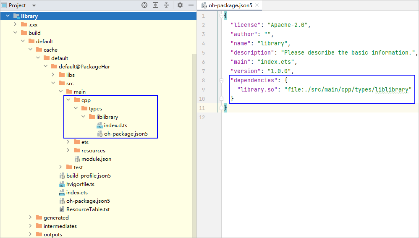Screen dimensions: 419x238
Task: Select the hvigorfile.ts file
Action: (x=80, y=184)
